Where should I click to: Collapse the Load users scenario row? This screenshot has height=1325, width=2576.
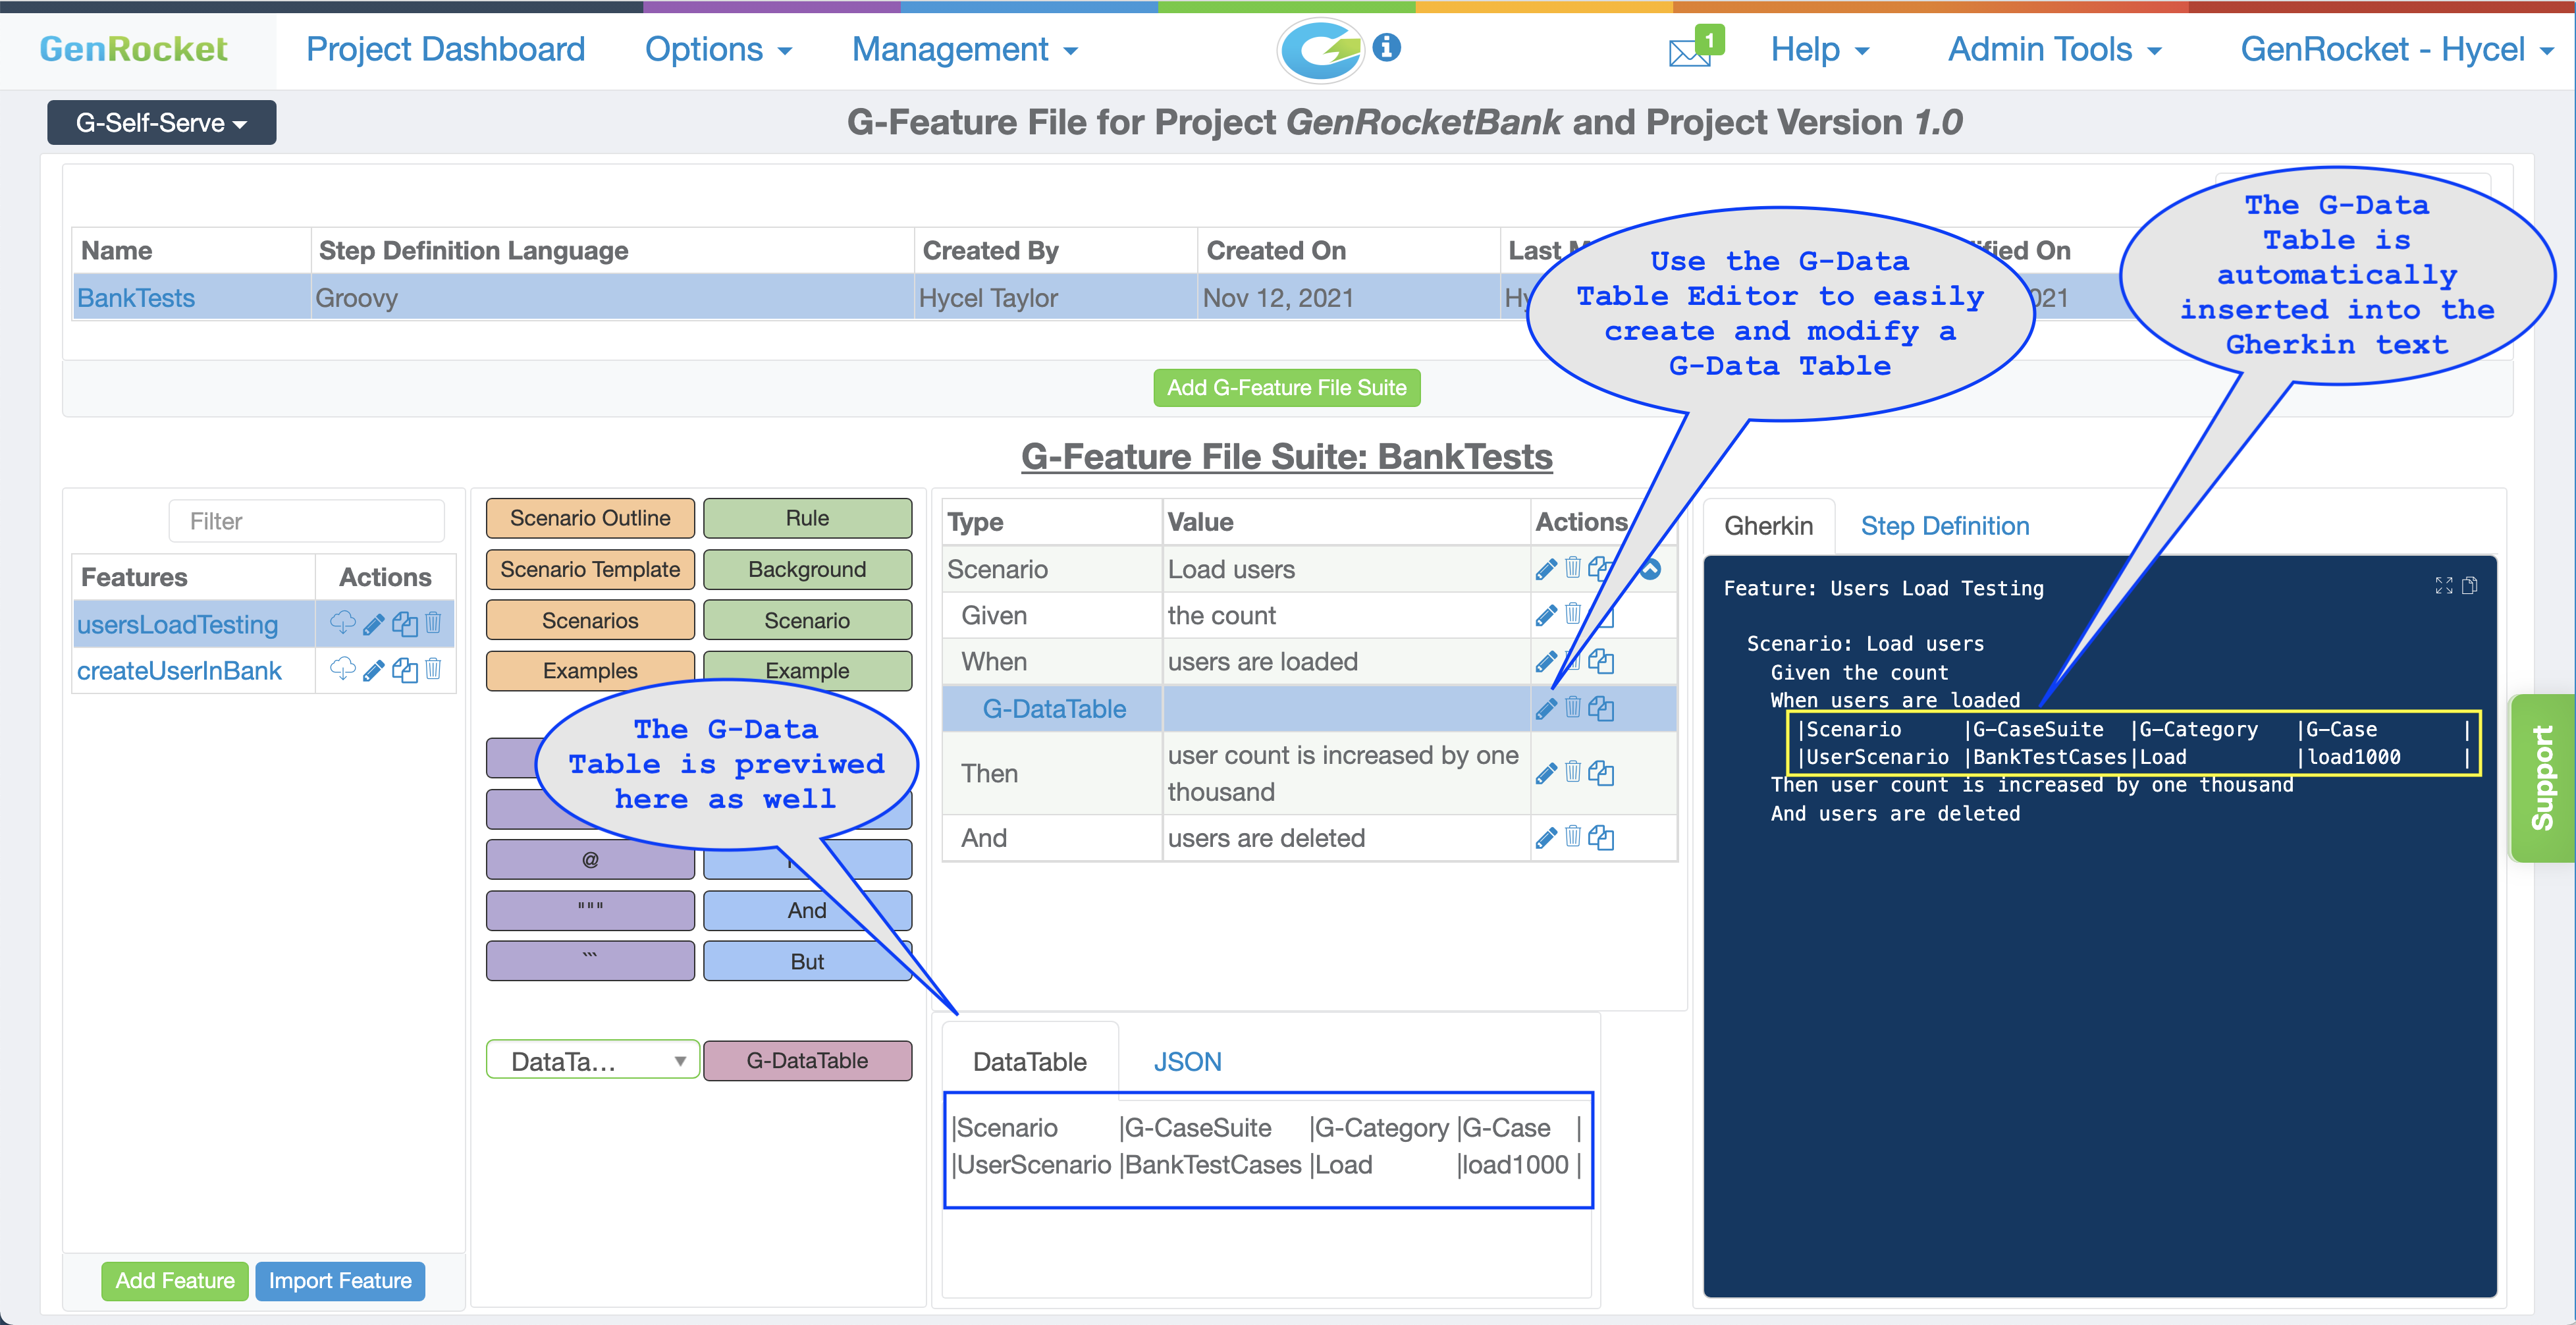click(1651, 569)
